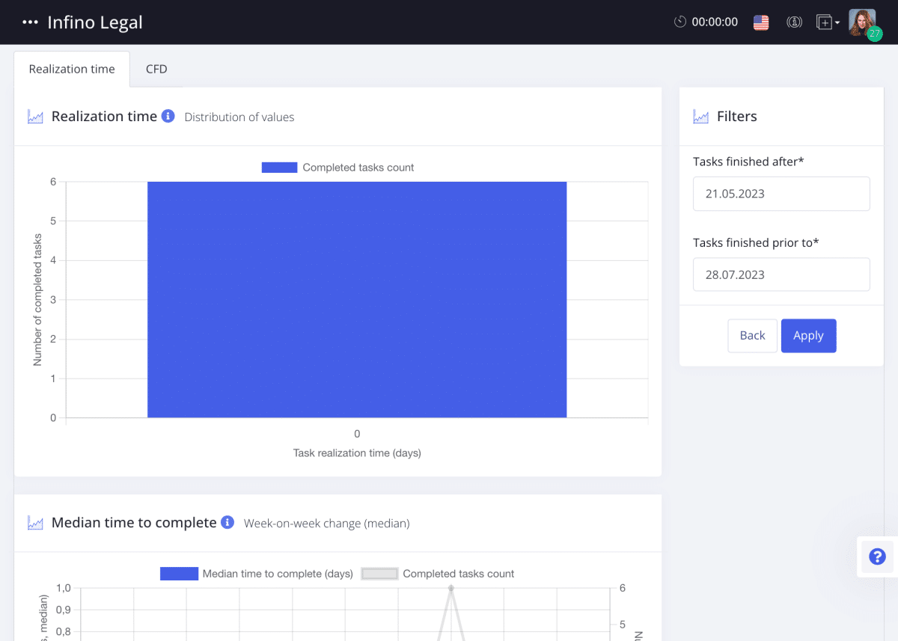Select the Realization time tab

pyautogui.click(x=71, y=68)
